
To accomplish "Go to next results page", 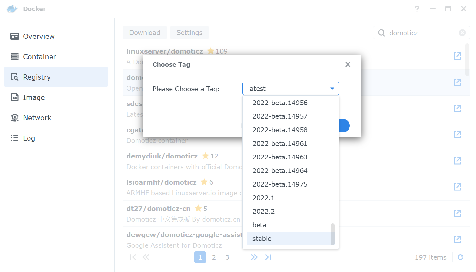I will 254,257.
